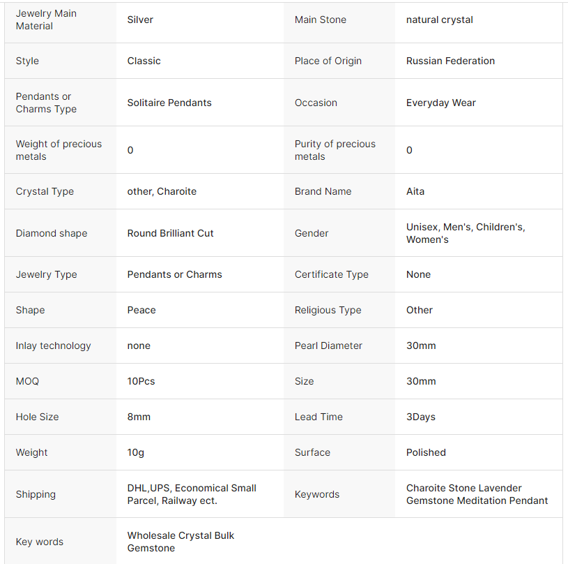Select the Round Brilliant Cut value

point(170,233)
